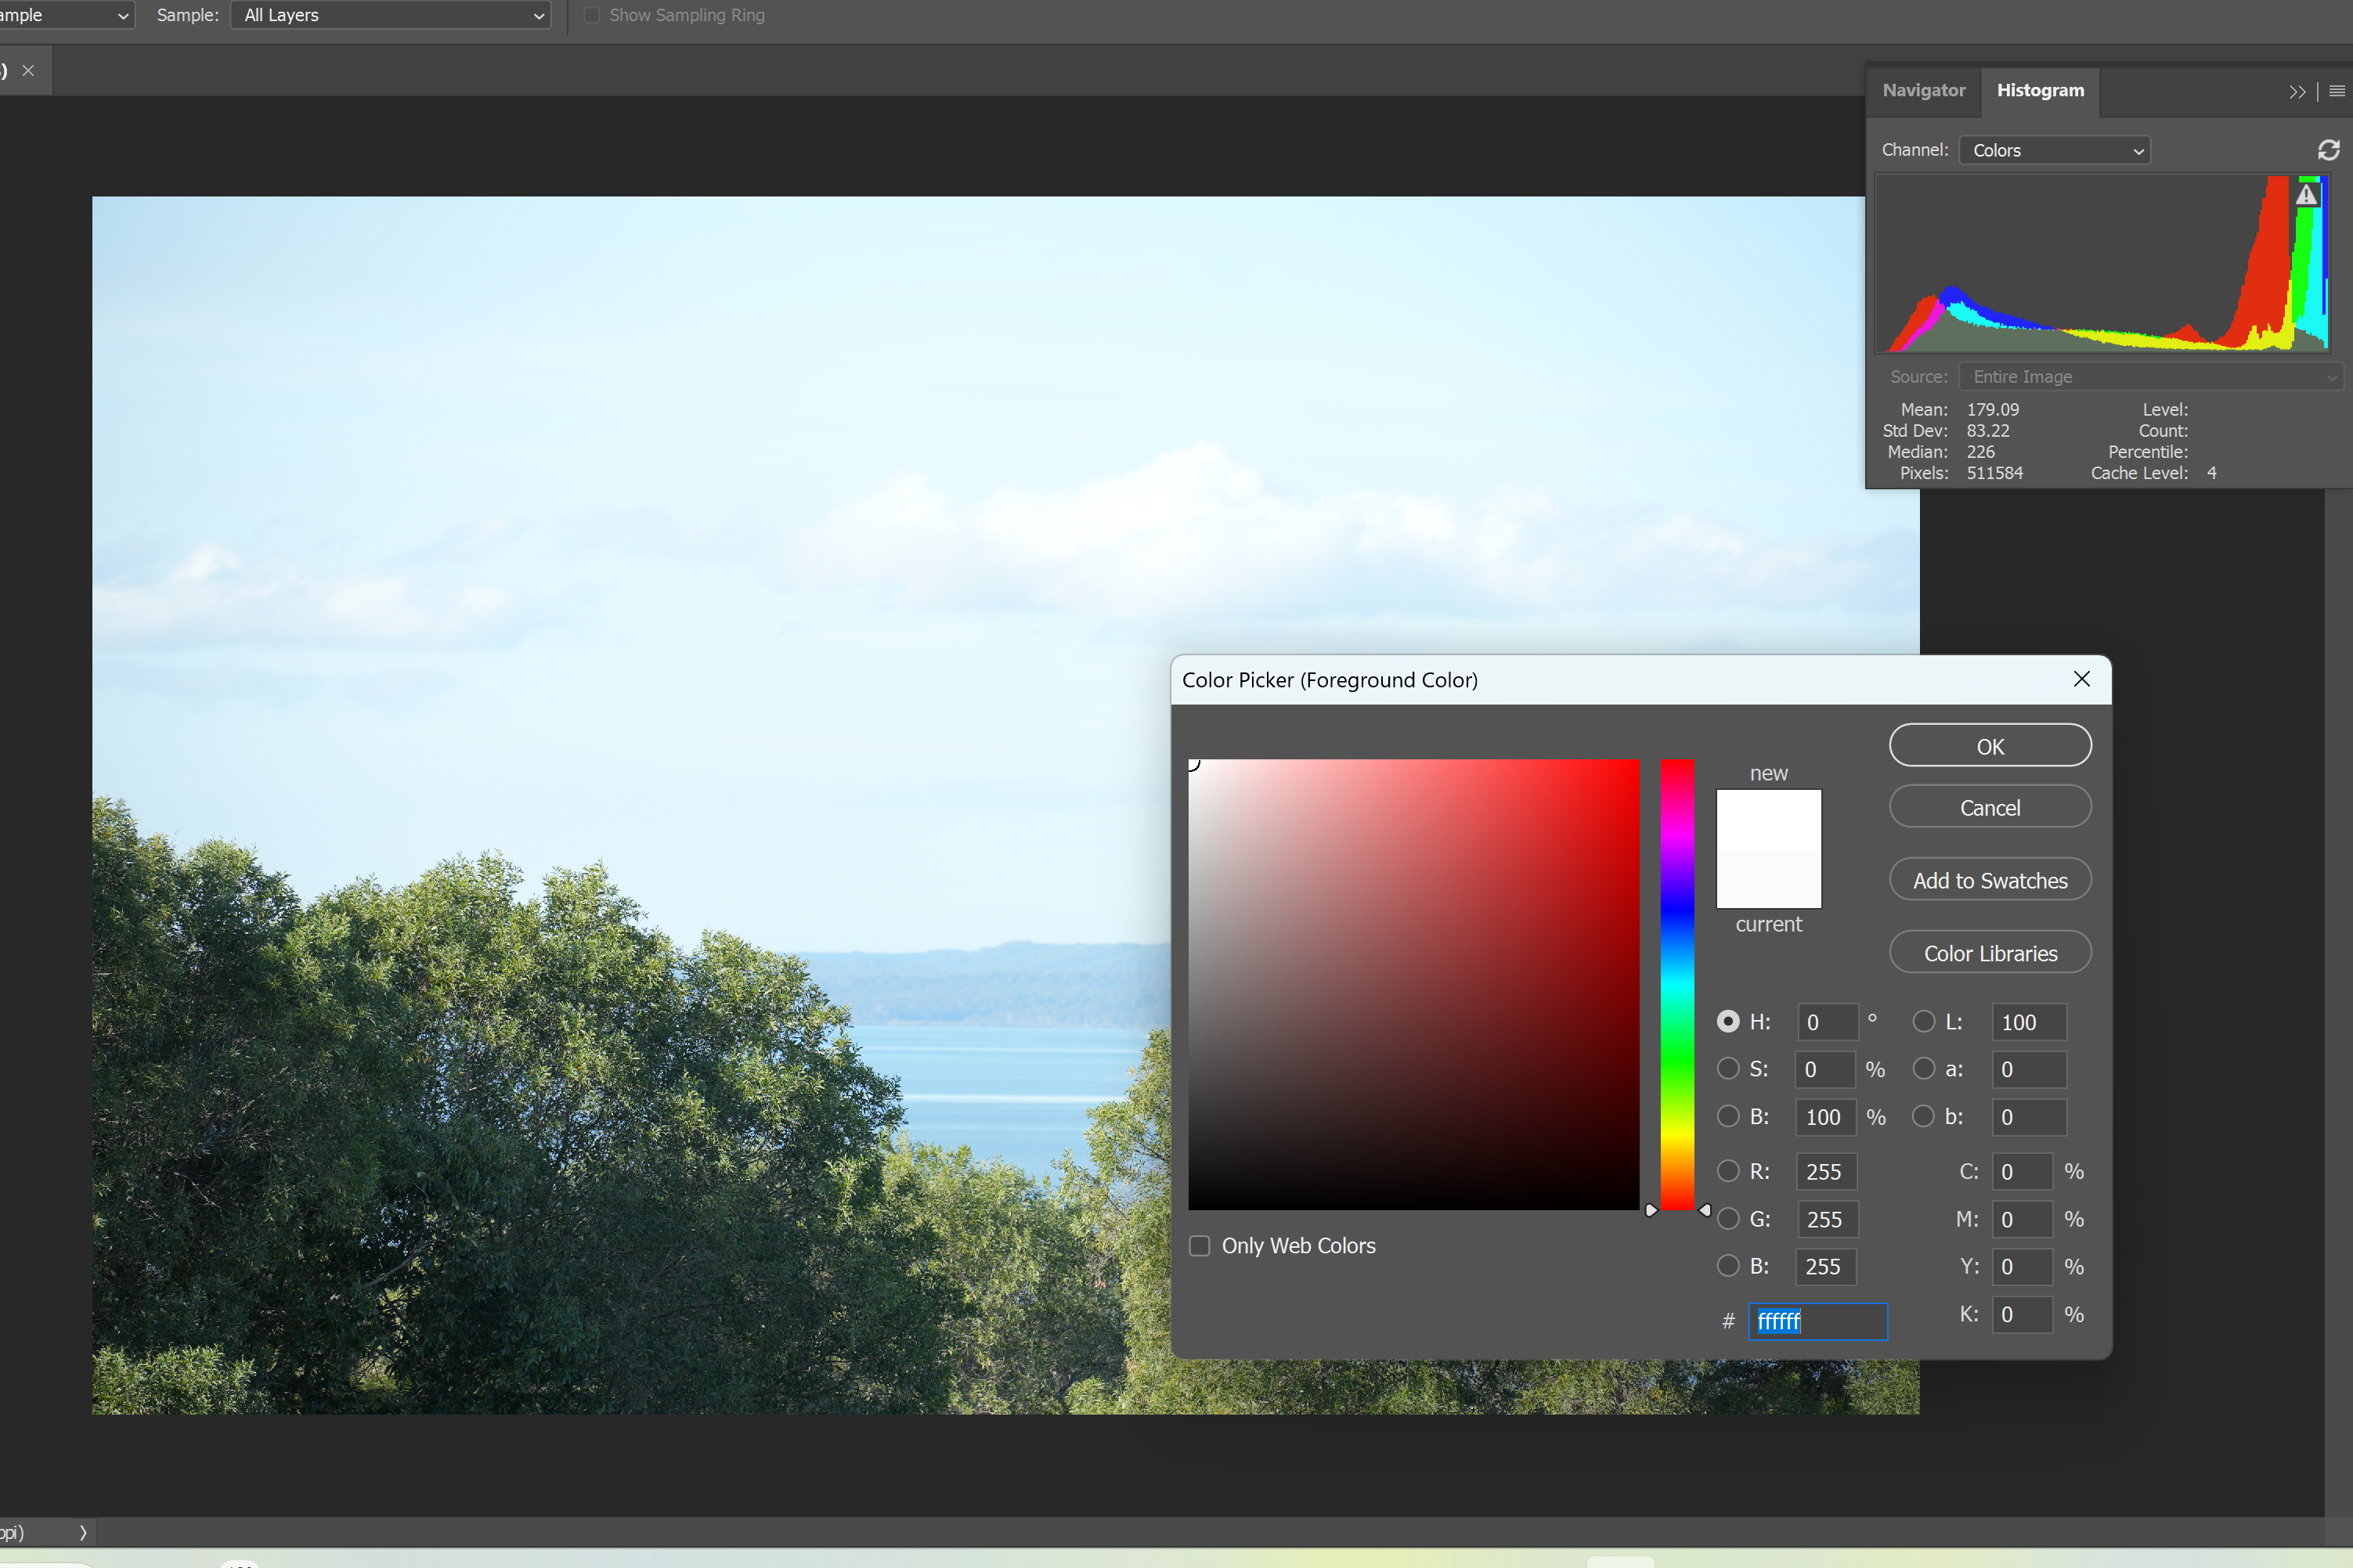This screenshot has width=2353, height=1568.
Task: Click the status bar arrow chevron
Action: pos(83,1532)
